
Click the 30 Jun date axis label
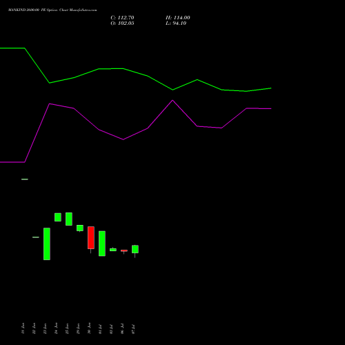pyautogui.click(x=89, y=328)
